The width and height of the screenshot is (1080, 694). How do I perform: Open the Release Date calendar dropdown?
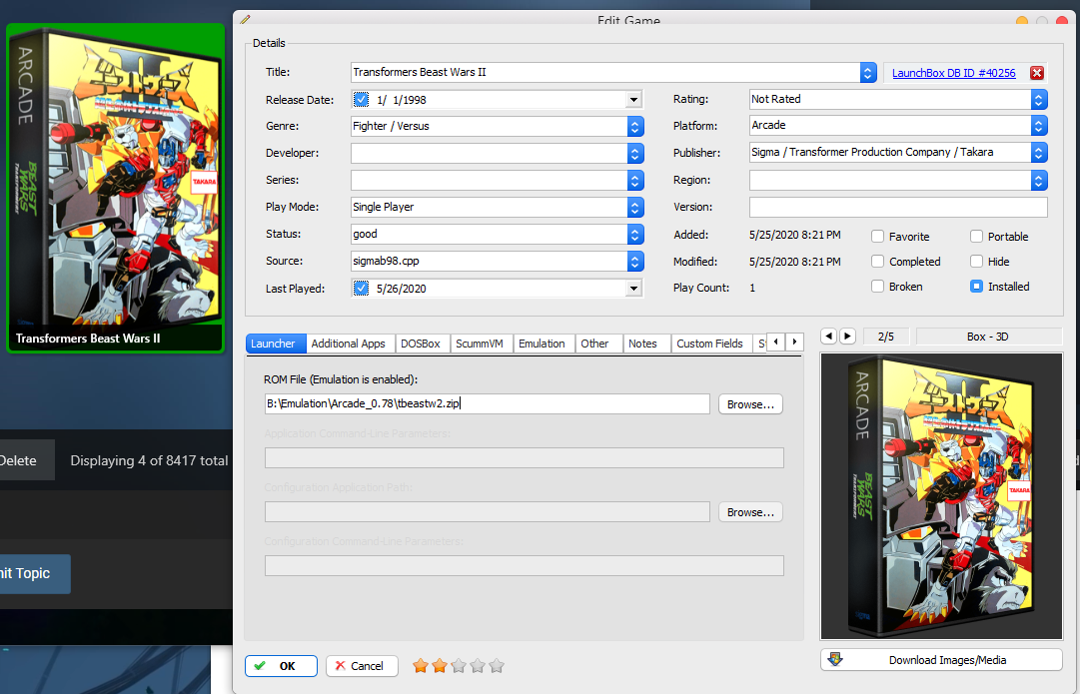[633, 100]
